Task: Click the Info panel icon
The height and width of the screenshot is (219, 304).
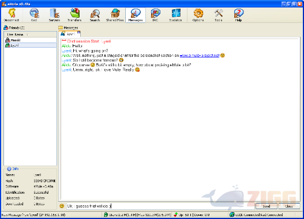Action: 9,169
